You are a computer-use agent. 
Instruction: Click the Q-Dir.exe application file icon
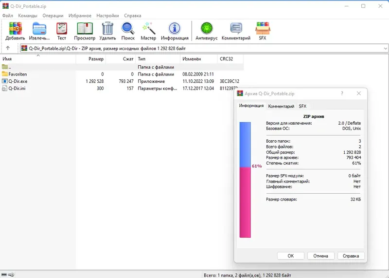(x=5, y=81)
